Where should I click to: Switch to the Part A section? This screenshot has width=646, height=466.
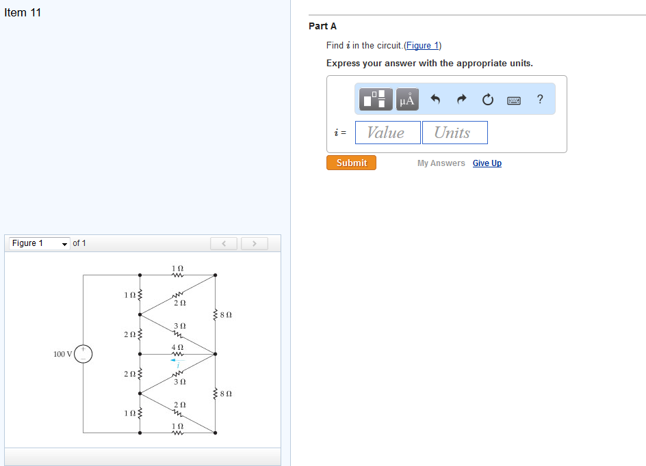tap(322, 26)
